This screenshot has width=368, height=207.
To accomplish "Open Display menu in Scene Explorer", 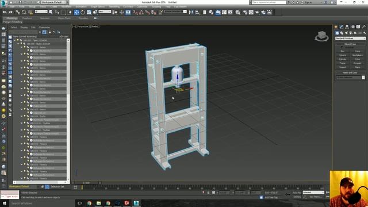I will [24, 28].
